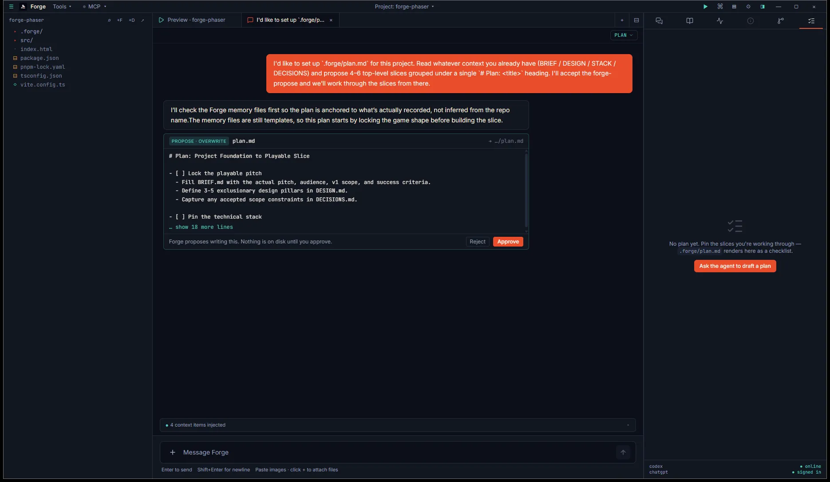Close the chat tab with x
Image resolution: width=830 pixels, height=482 pixels.
click(x=331, y=20)
